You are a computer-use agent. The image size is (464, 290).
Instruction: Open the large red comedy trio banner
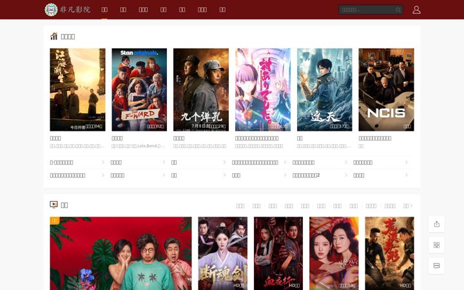pyautogui.click(x=121, y=253)
